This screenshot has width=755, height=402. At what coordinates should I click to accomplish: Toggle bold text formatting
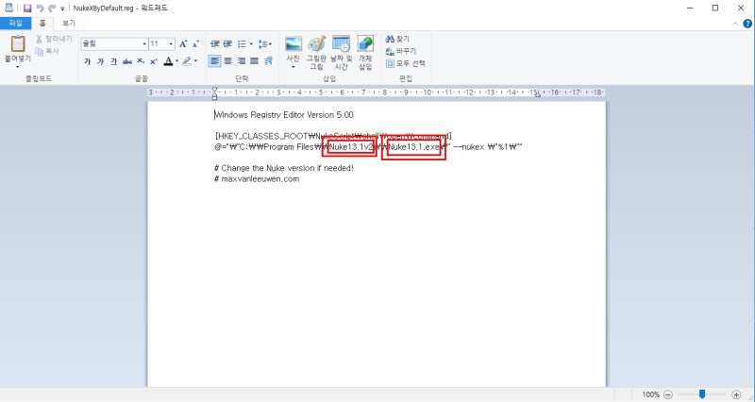(x=87, y=61)
